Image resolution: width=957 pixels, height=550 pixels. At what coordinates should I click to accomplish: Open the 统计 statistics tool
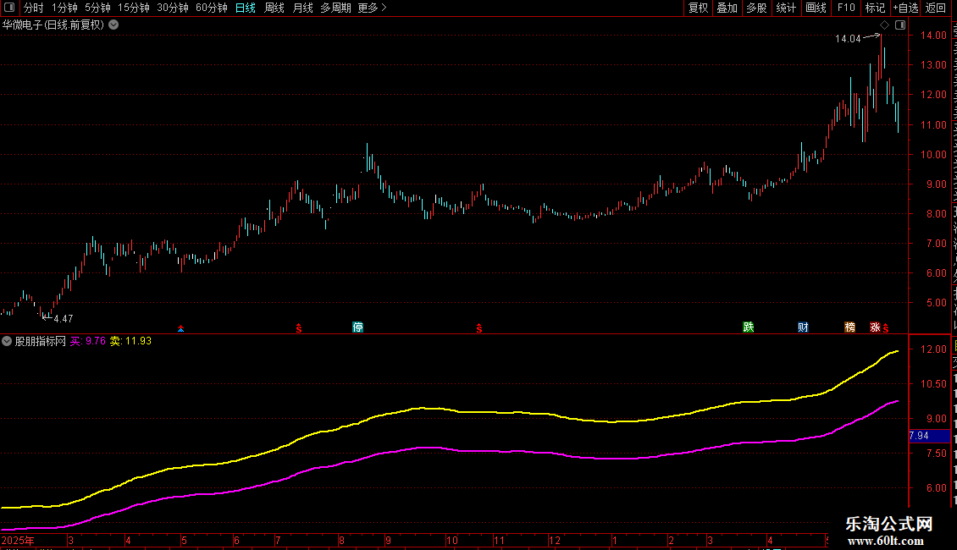tap(785, 8)
